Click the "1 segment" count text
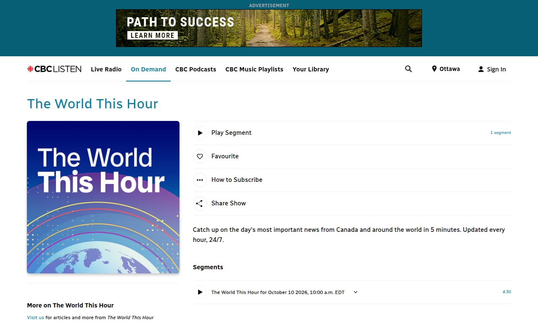The height and width of the screenshot is (336, 538). (501, 133)
